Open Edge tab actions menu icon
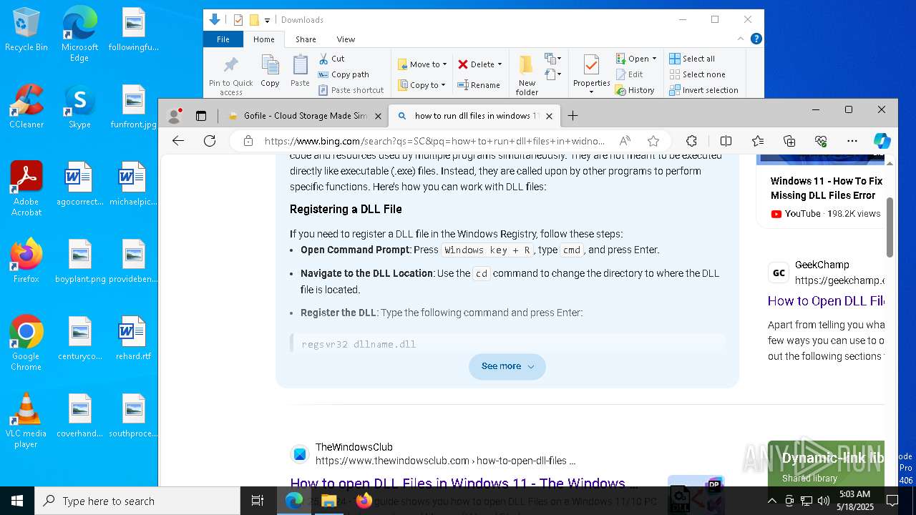The width and height of the screenshot is (916, 515). (x=201, y=116)
